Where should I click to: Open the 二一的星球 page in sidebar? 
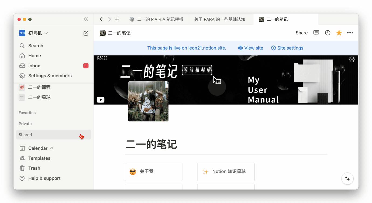[54, 97]
